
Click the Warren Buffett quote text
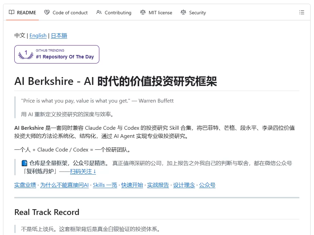[x=97, y=101]
